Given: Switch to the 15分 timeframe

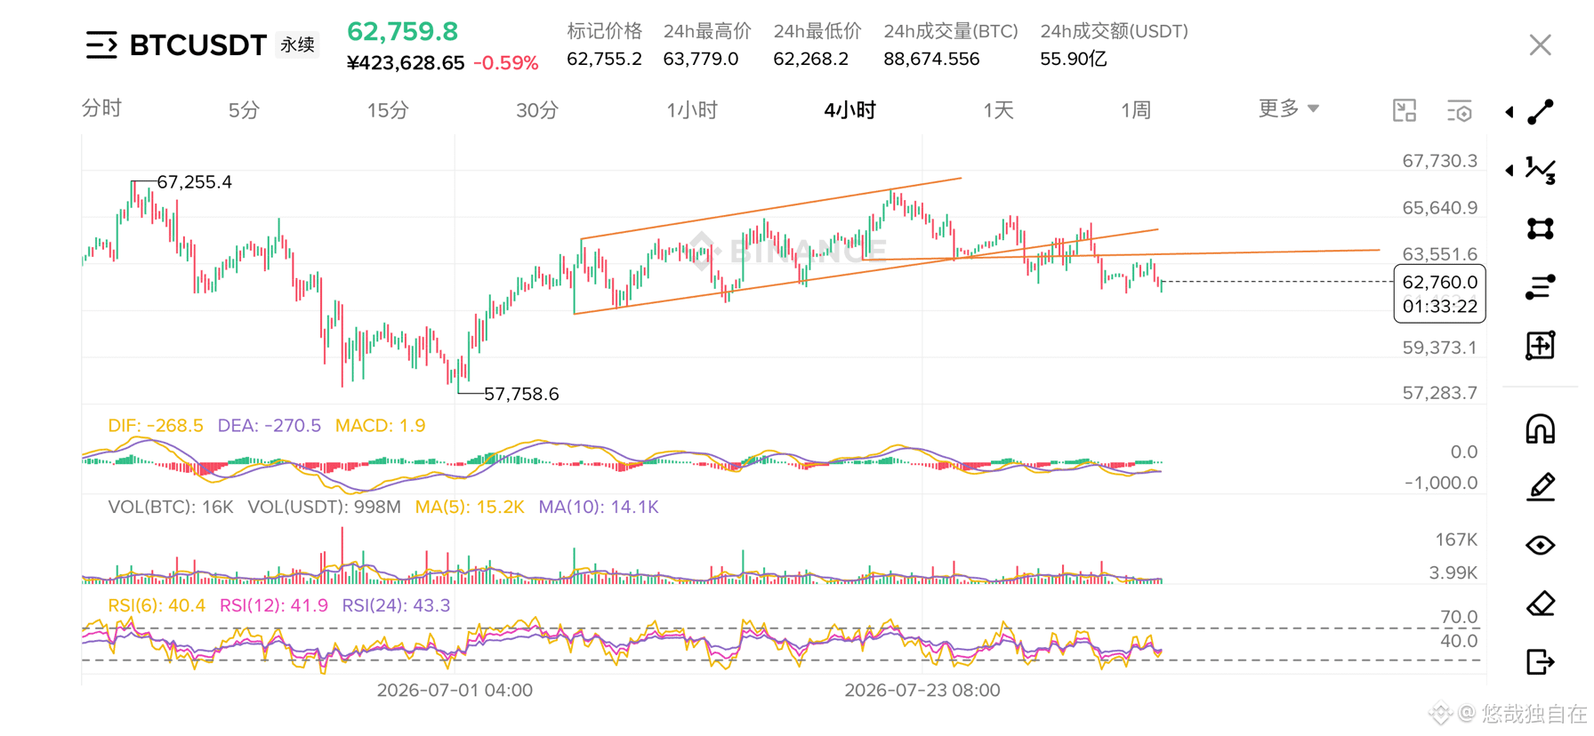Looking at the screenshot, I should (388, 110).
